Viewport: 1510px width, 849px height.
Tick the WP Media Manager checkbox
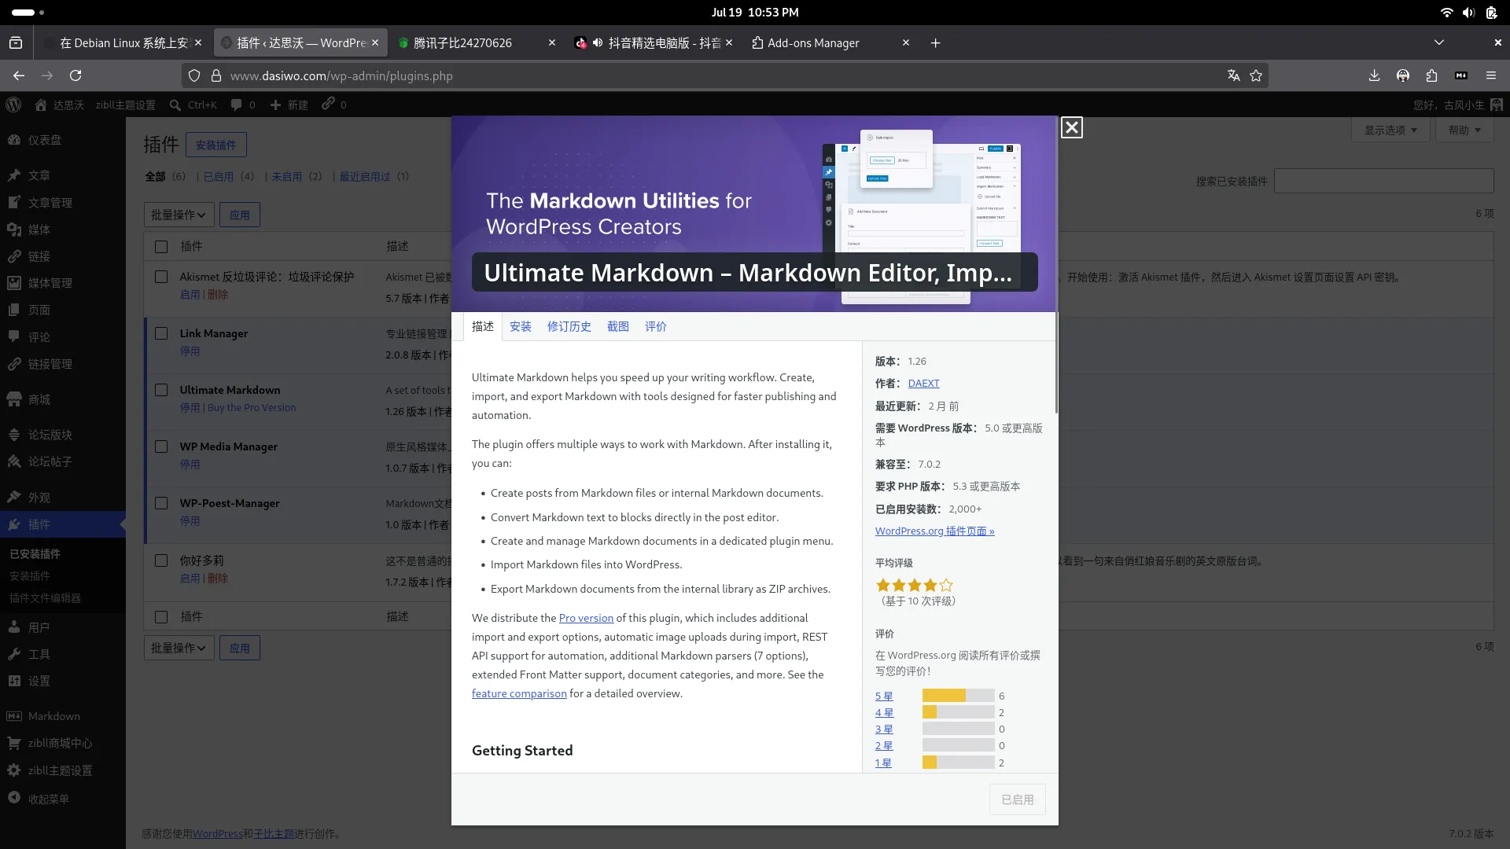pyautogui.click(x=161, y=447)
